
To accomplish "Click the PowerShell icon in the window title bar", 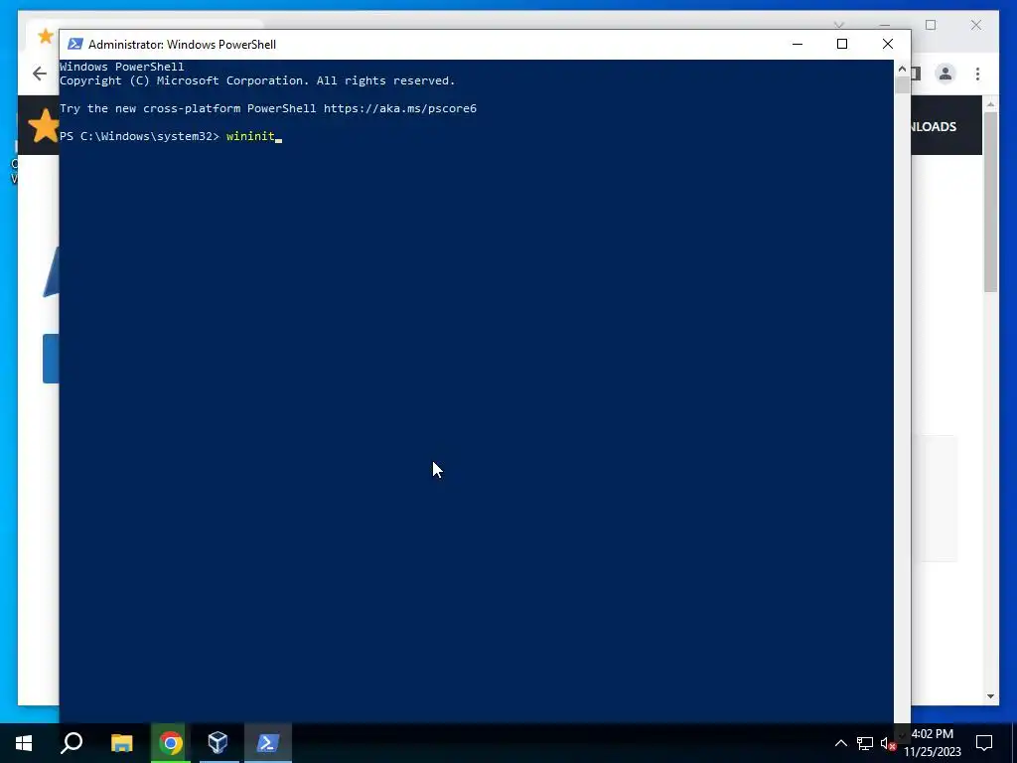I will pos(75,44).
